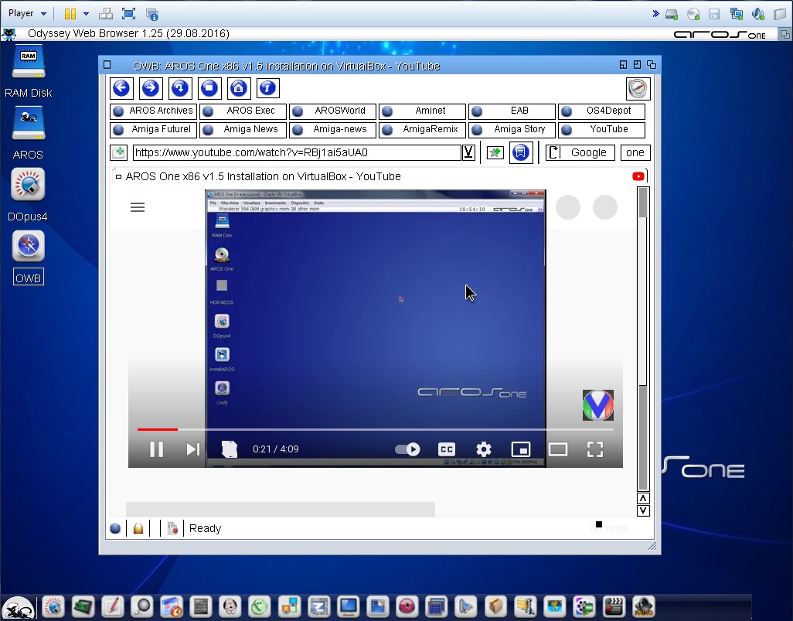
Task: Pause the YouTube video
Action: coord(156,449)
